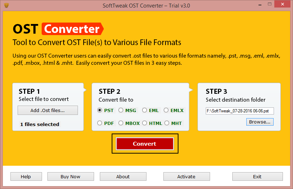Click the STEP 3 heading
Screen dimensions: 293x189
(217, 91)
